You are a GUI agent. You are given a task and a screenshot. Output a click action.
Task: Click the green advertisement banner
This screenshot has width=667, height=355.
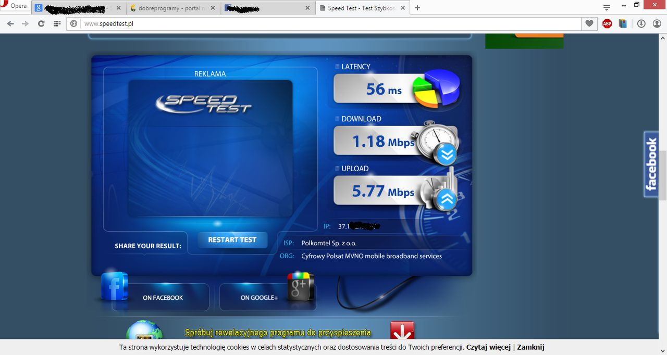tap(524, 41)
